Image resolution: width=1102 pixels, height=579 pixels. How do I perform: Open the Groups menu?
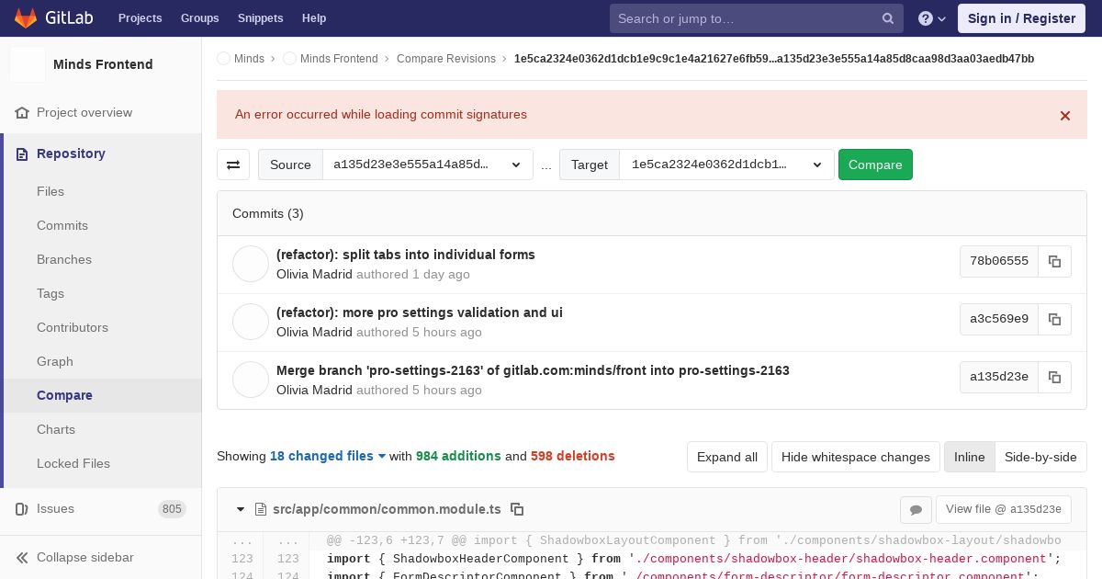click(200, 18)
